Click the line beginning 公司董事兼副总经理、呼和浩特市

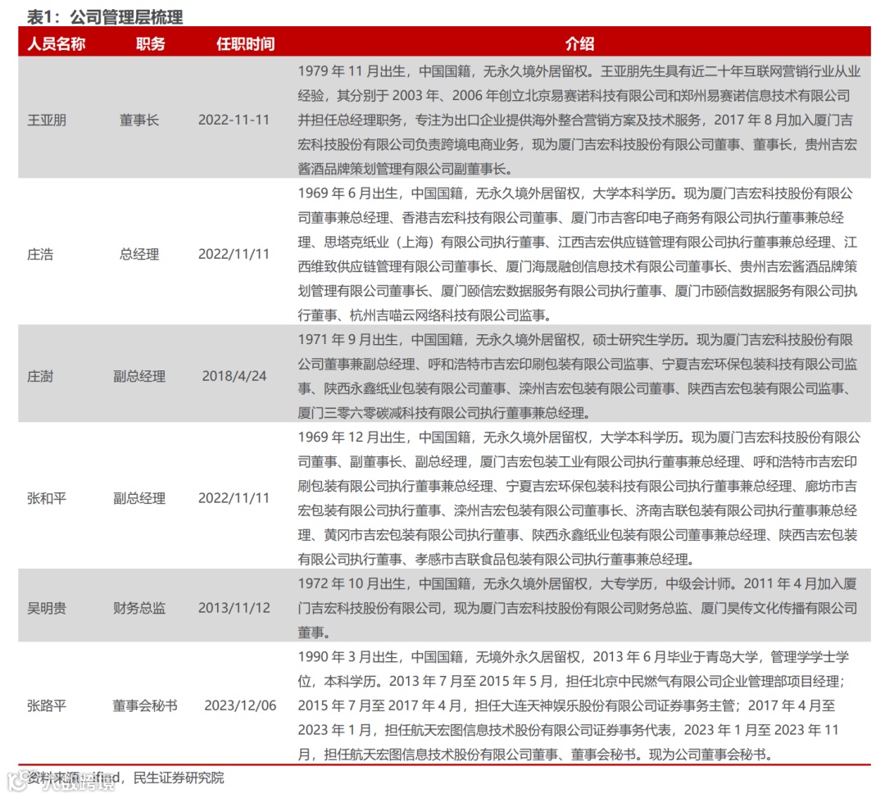(x=578, y=364)
